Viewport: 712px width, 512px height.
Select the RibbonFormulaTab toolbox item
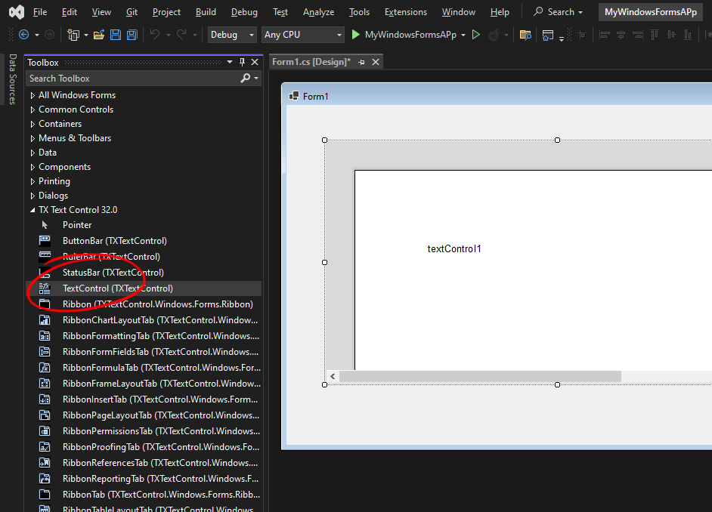pos(144,368)
